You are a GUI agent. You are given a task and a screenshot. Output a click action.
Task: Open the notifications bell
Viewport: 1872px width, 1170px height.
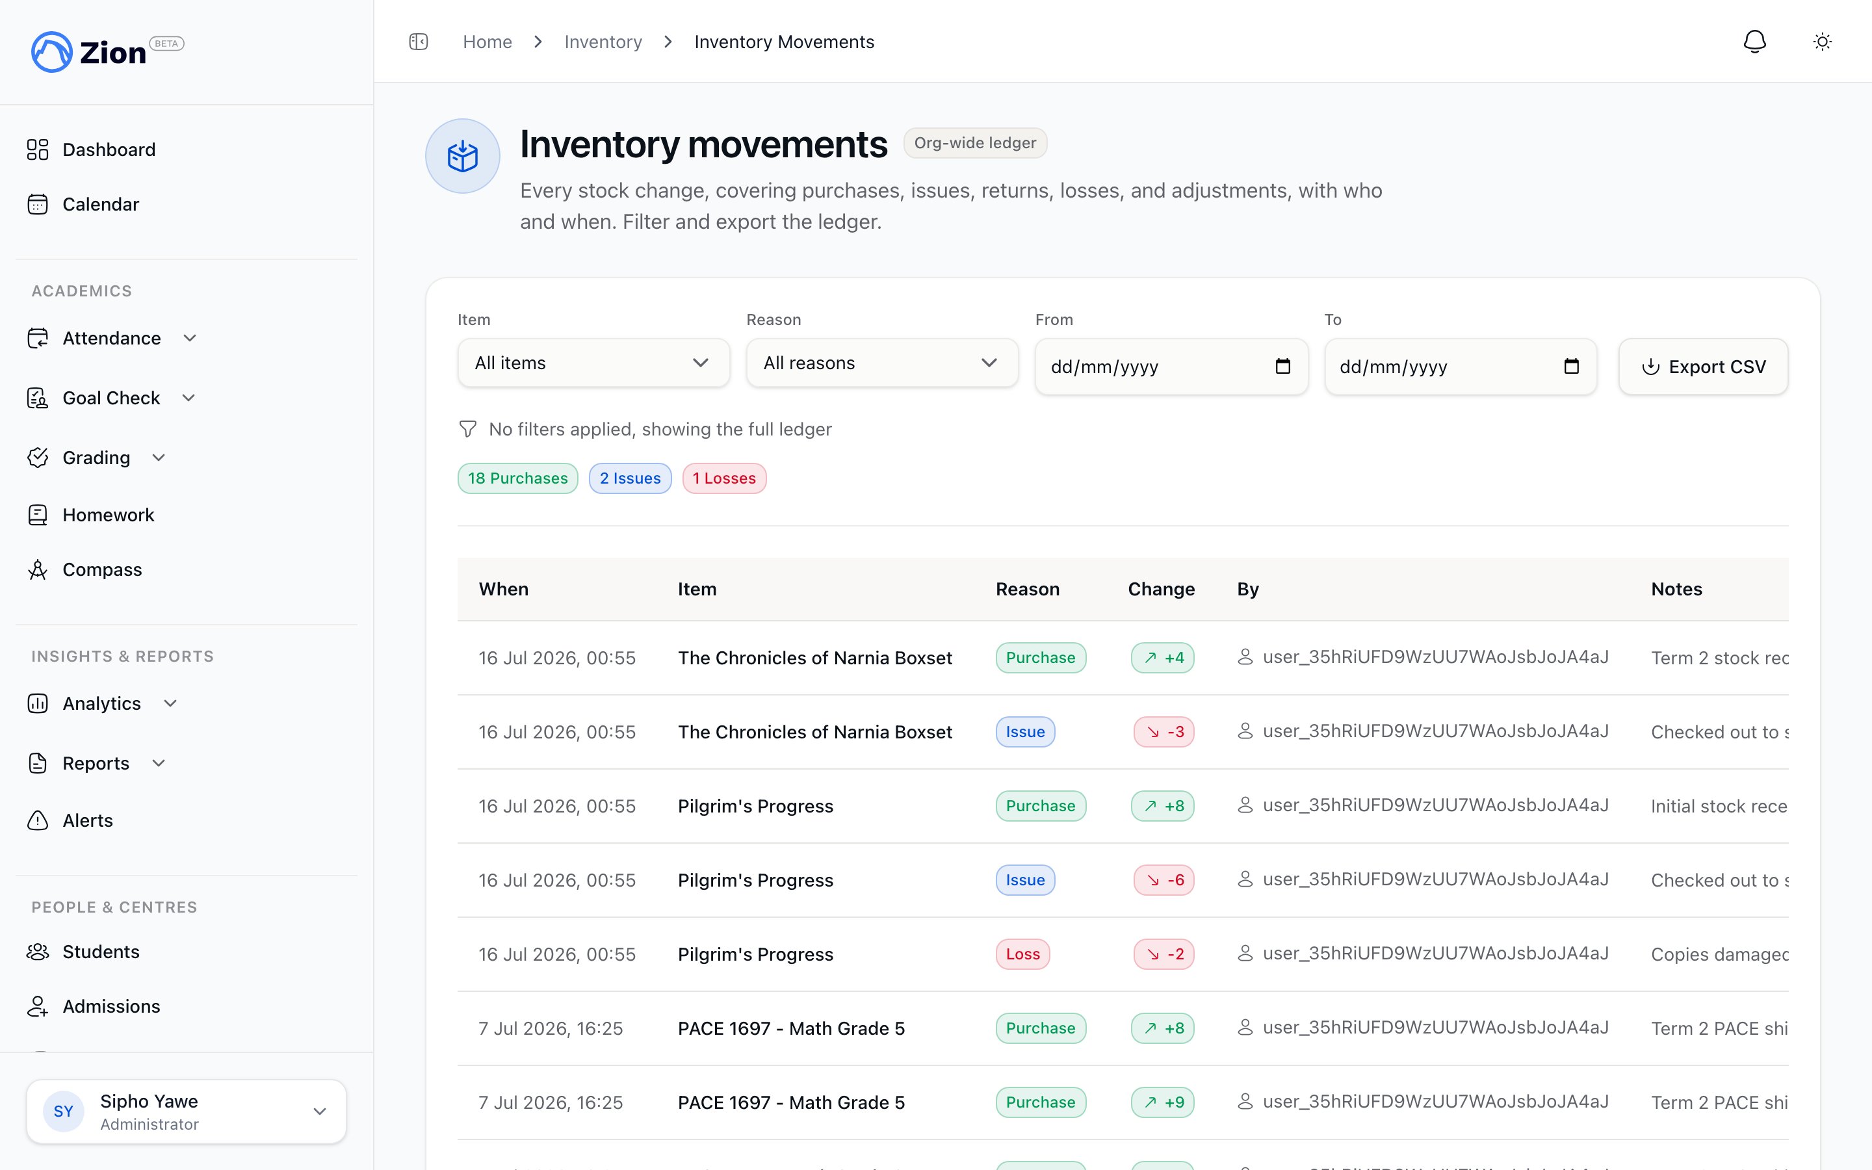(x=1754, y=42)
